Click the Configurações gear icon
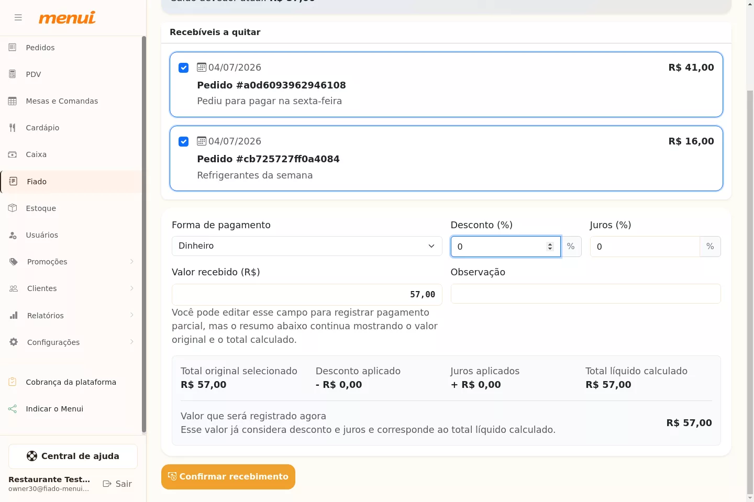754x502 pixels. pyautogui.click(x=14, y=342)
